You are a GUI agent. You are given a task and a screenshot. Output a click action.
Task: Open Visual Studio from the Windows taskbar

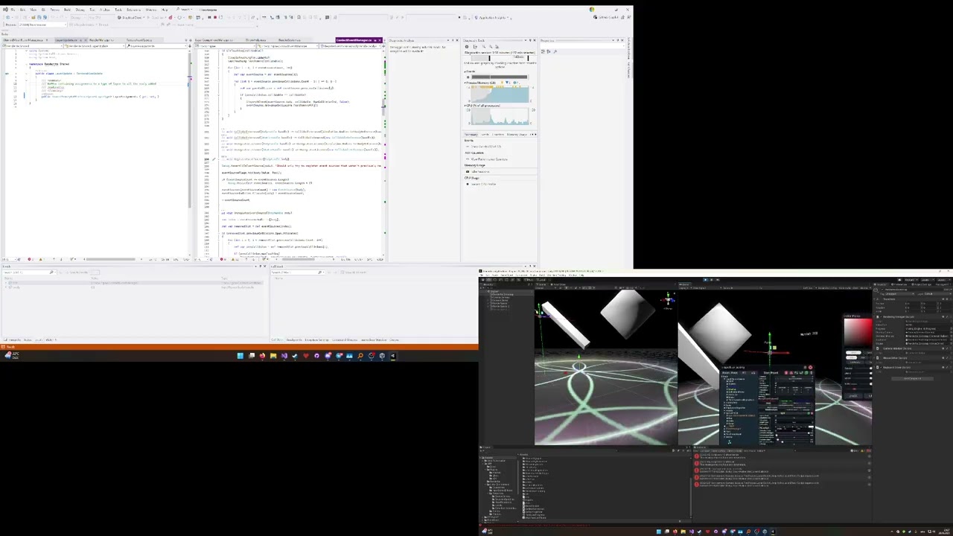click(x=284, y=356)
